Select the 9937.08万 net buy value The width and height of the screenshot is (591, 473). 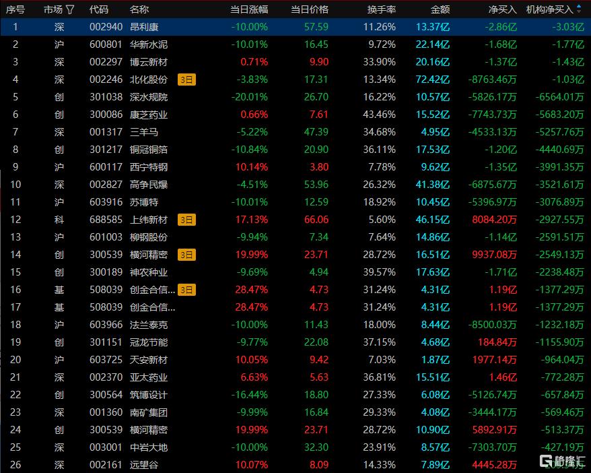(494, 255)
